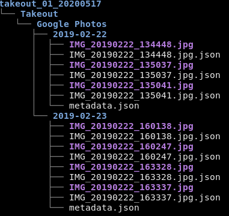This screenshot has width=229, height=216.
Task: Open the Google Photos folder
Action: coord(72,25)
